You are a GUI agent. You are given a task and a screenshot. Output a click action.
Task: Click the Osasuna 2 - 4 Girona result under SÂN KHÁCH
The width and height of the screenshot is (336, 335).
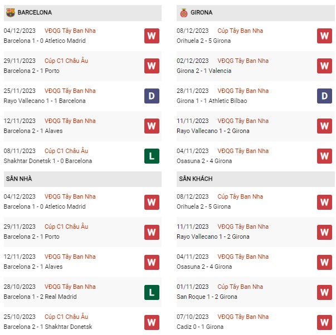click(x=204, y=267)
